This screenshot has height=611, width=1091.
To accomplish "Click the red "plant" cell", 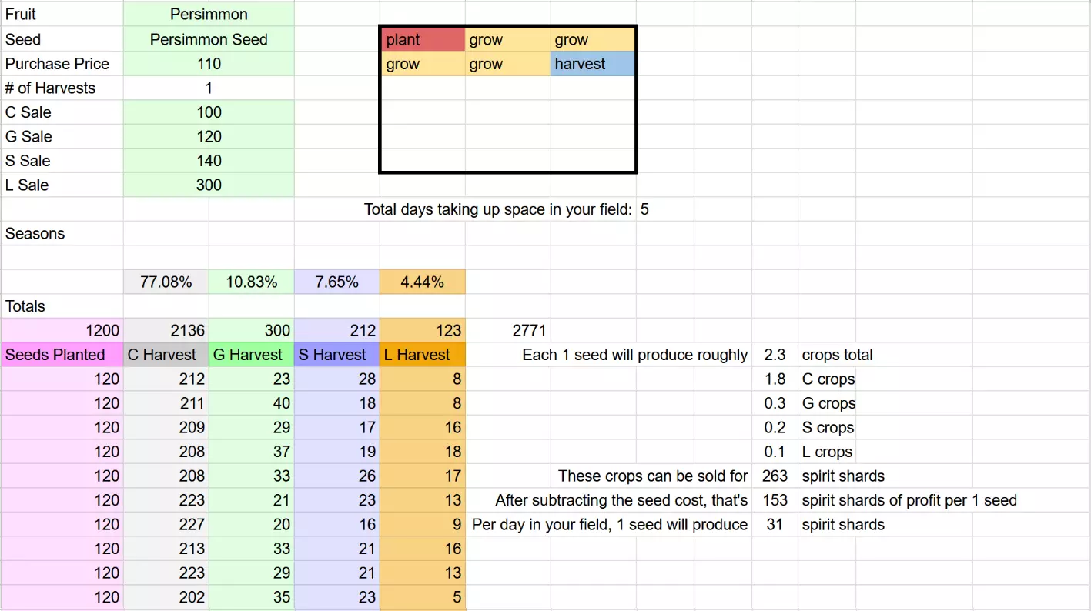I will pyautogui.click(x=423, y=40).
